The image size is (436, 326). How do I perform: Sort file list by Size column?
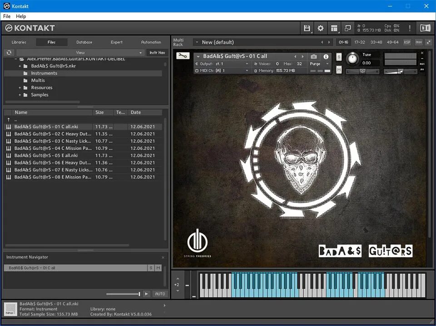pyautogui.click(x=103, y=112)
